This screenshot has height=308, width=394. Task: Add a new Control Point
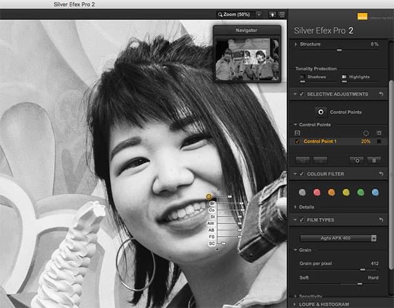[321, 112]
